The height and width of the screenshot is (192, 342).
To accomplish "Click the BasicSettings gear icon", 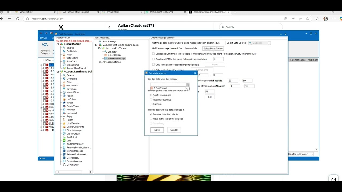I will click(x=100, y=41).
